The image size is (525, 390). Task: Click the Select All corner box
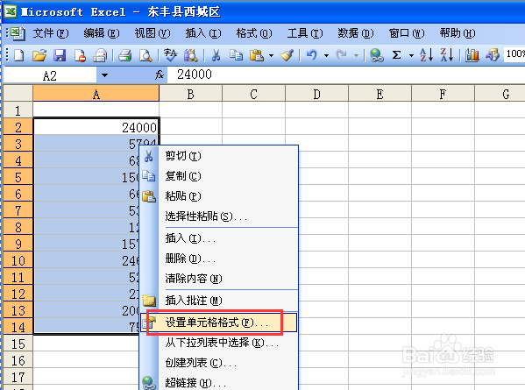[18, 94]
